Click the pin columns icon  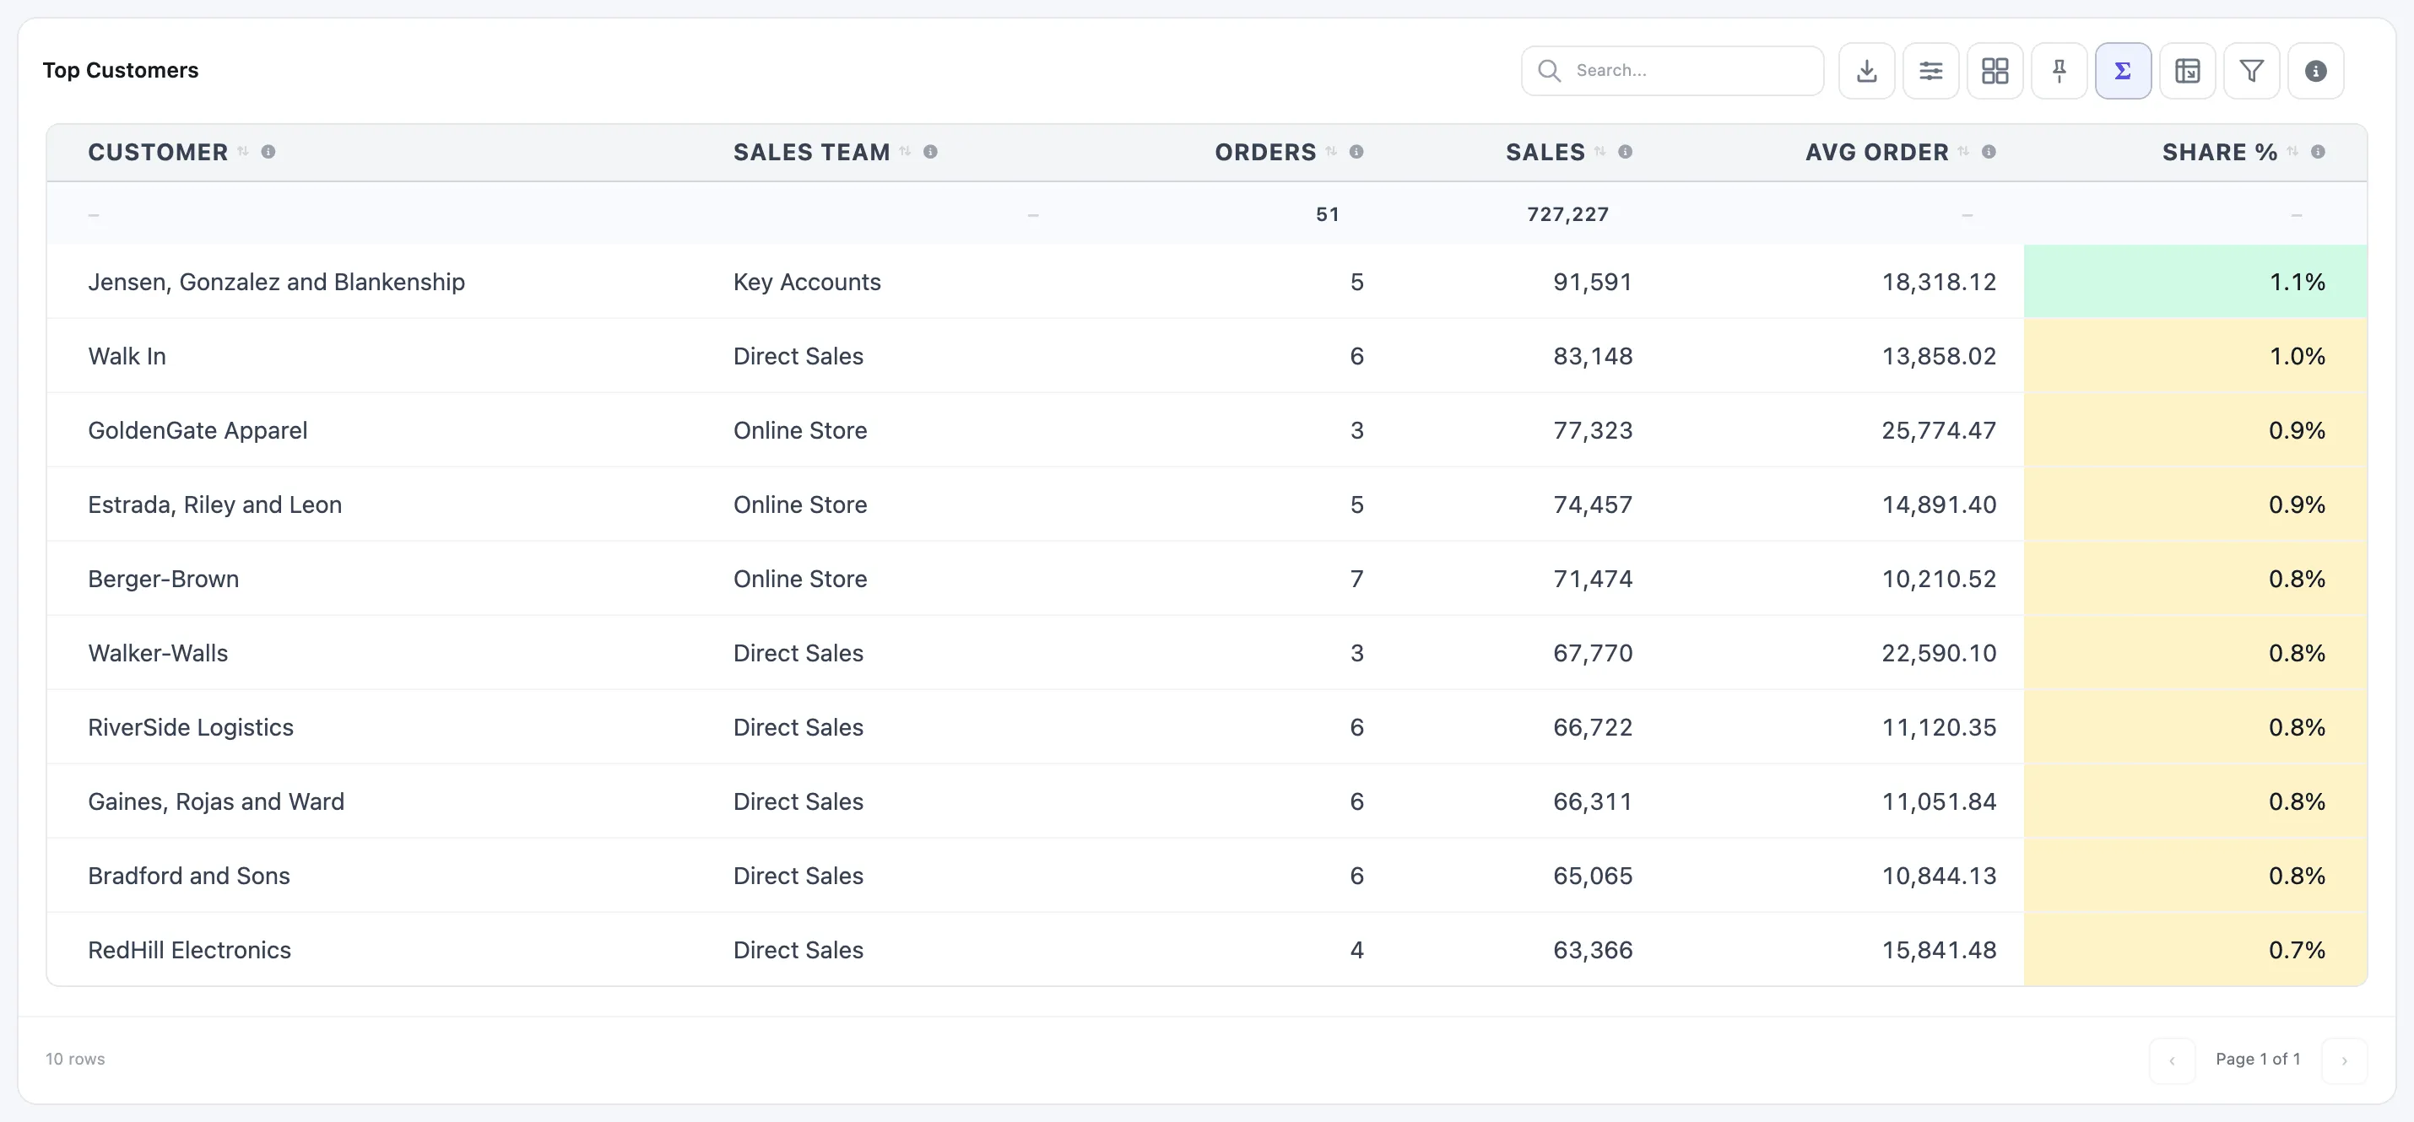click(x=2059, y=70)
